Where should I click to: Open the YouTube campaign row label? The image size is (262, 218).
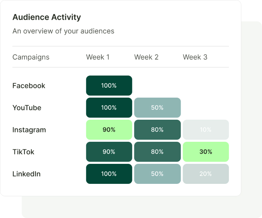click(x=27, y=108)
